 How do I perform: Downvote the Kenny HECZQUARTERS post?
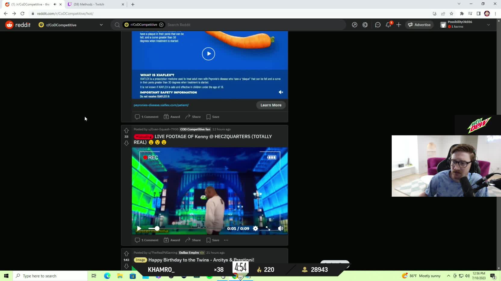point(126,143)
